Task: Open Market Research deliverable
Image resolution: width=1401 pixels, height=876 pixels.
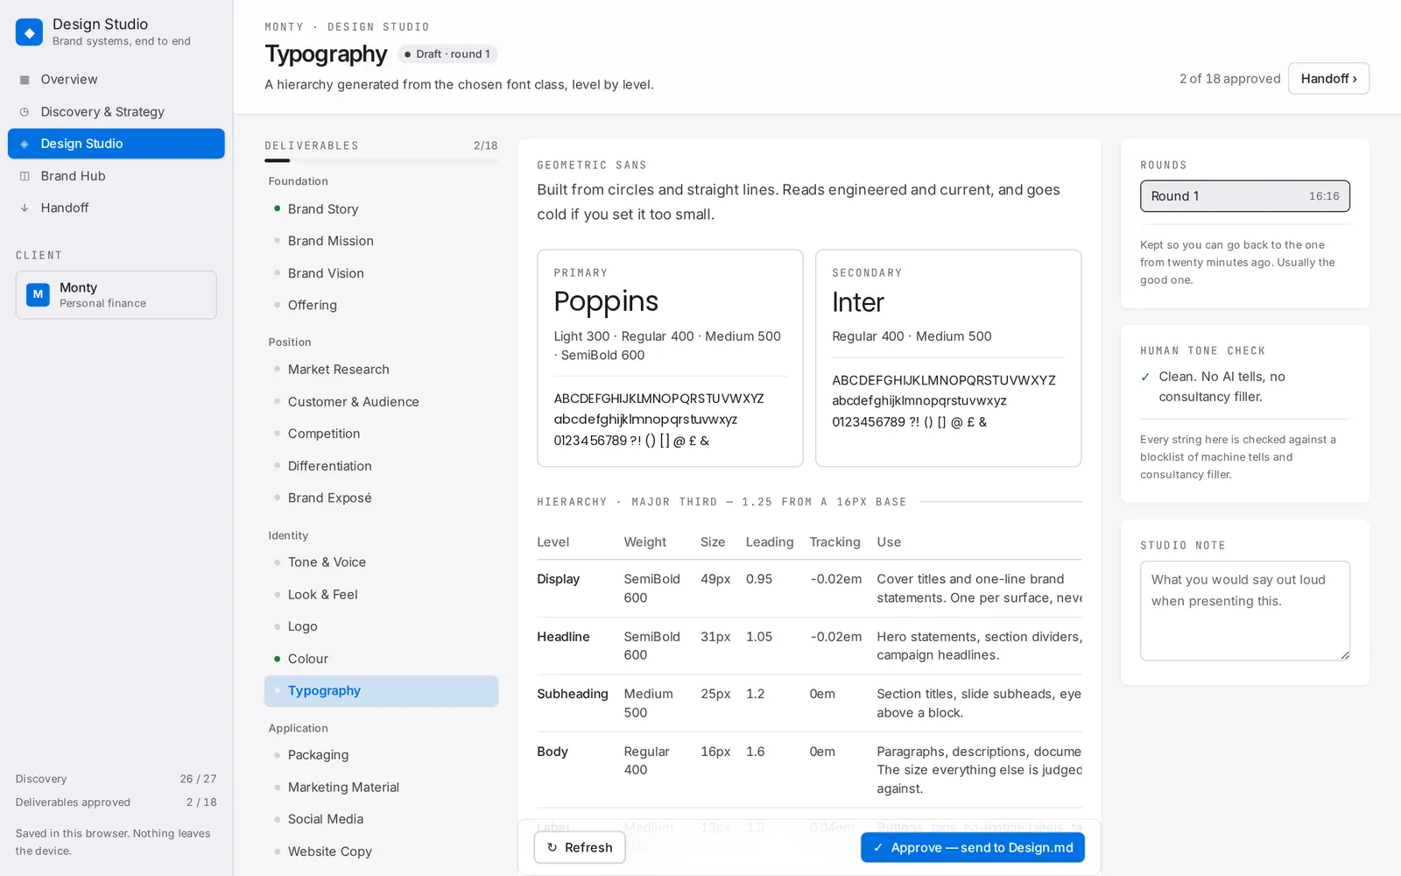Action: pyautogui.click(x=382, y=370)
